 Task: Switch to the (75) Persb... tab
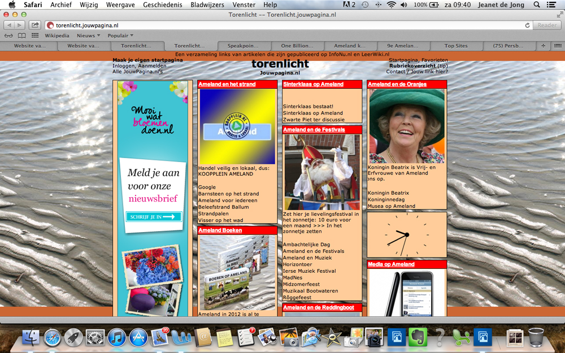(x=508, y=46)
